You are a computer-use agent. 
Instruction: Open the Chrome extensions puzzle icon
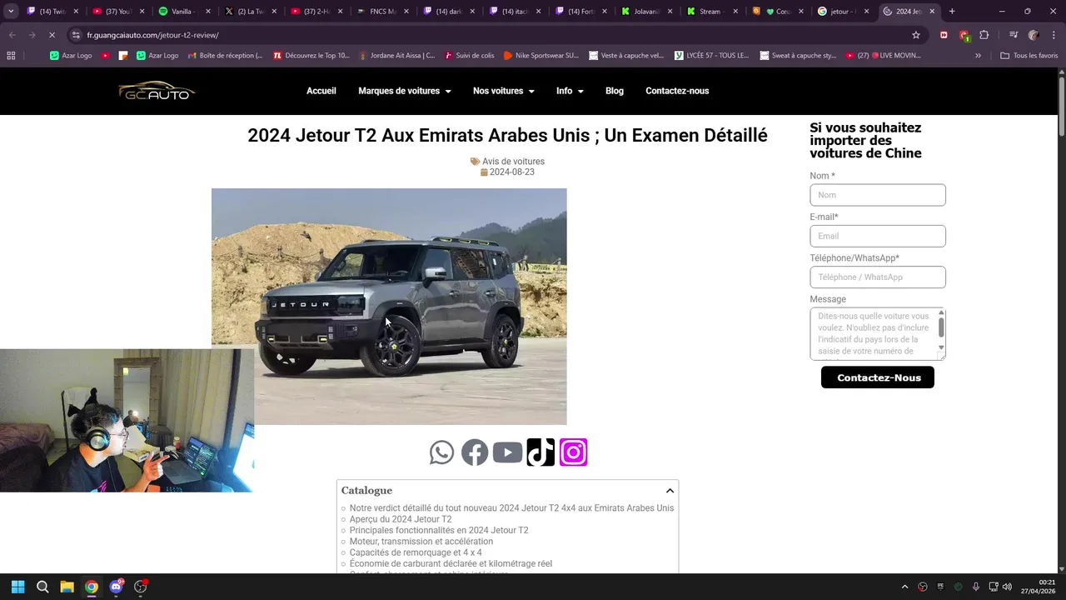pyautogui.click(x=984, y=35)
